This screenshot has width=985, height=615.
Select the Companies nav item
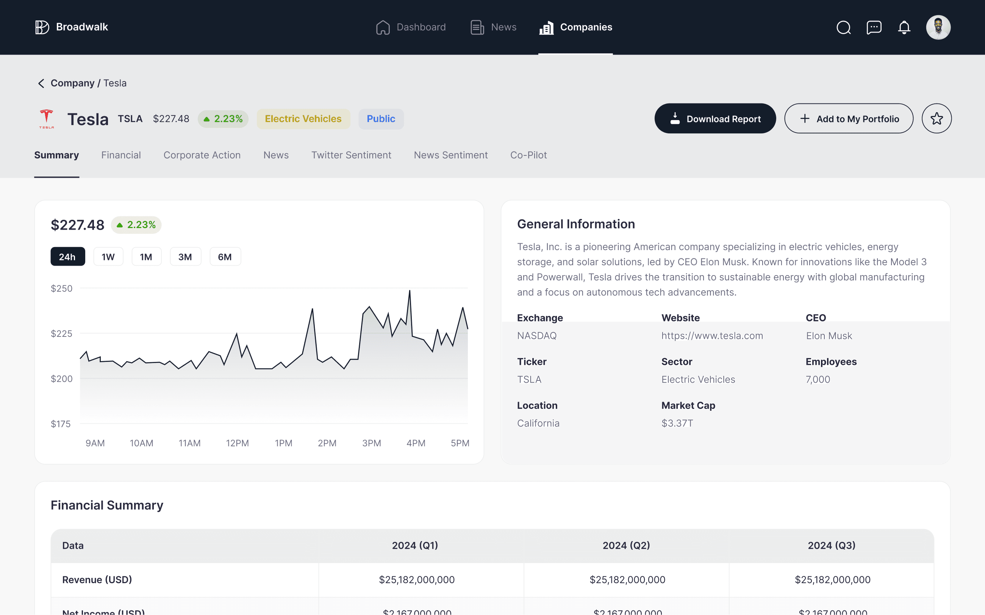[575, 27]
